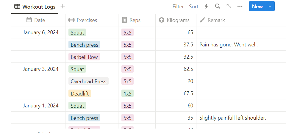286x133 pixels.
Task: Click the dumbbell icon in Exercises header
Action: click(x=71, y=20)
